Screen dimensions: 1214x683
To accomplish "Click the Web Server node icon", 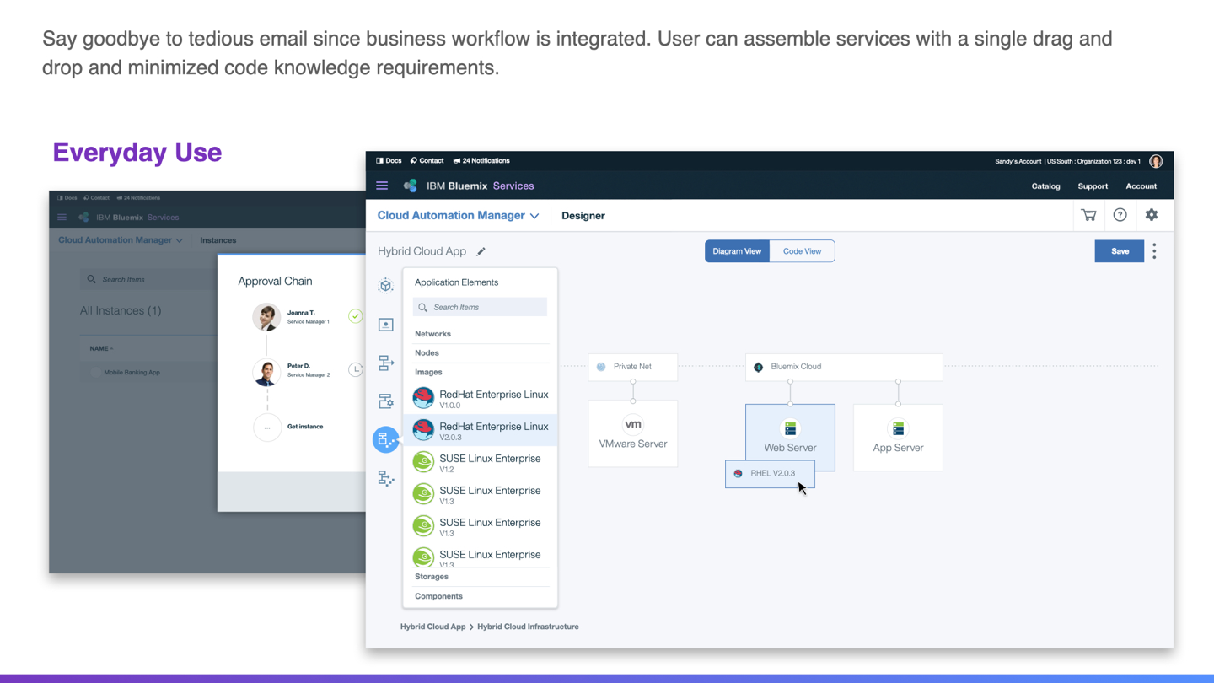I will [790, 428].
